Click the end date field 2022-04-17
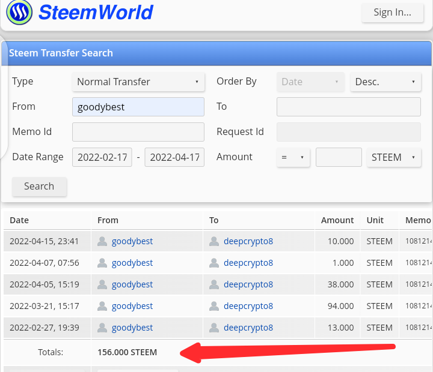The height and width of the screenshot is (372, 433). 174,157
